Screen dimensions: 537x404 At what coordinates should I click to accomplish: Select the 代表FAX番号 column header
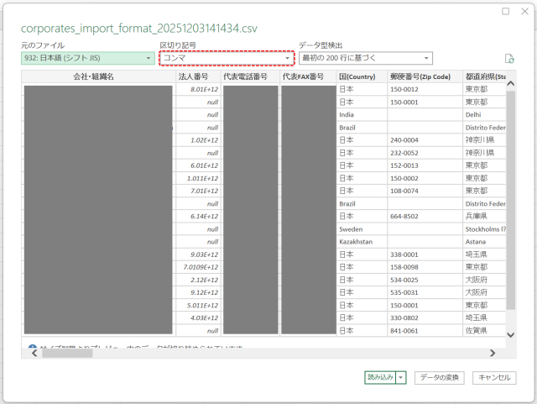(308, 76)
